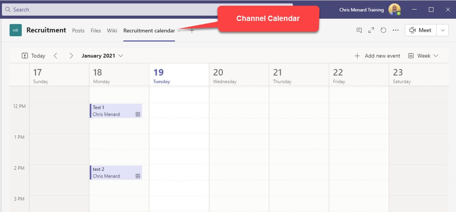Open the conversation chat icon
The width and height of the screenshot is (456, 212).
359,31
